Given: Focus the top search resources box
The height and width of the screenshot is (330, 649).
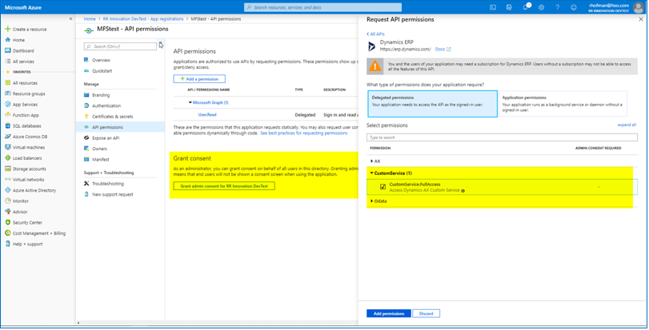Looking at the screenshot, I should (x=322, y=7).
